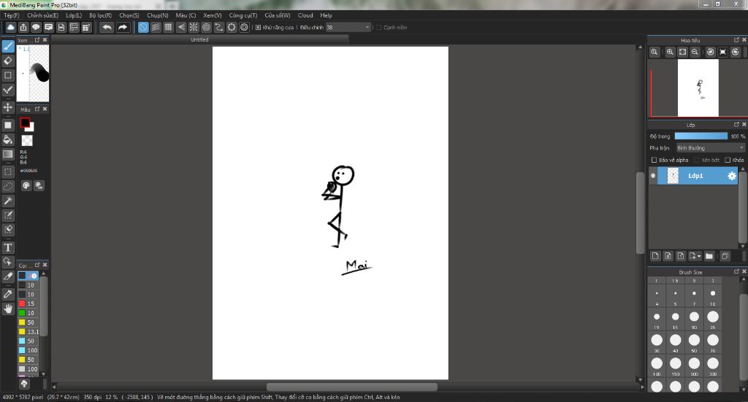
Task: Expand the add-layer dropdown arrow
Action: click(x=699, y=256)
